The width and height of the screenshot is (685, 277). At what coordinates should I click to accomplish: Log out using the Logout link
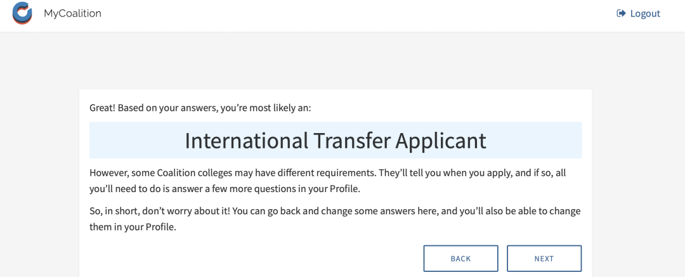click(x=638, y=13)
